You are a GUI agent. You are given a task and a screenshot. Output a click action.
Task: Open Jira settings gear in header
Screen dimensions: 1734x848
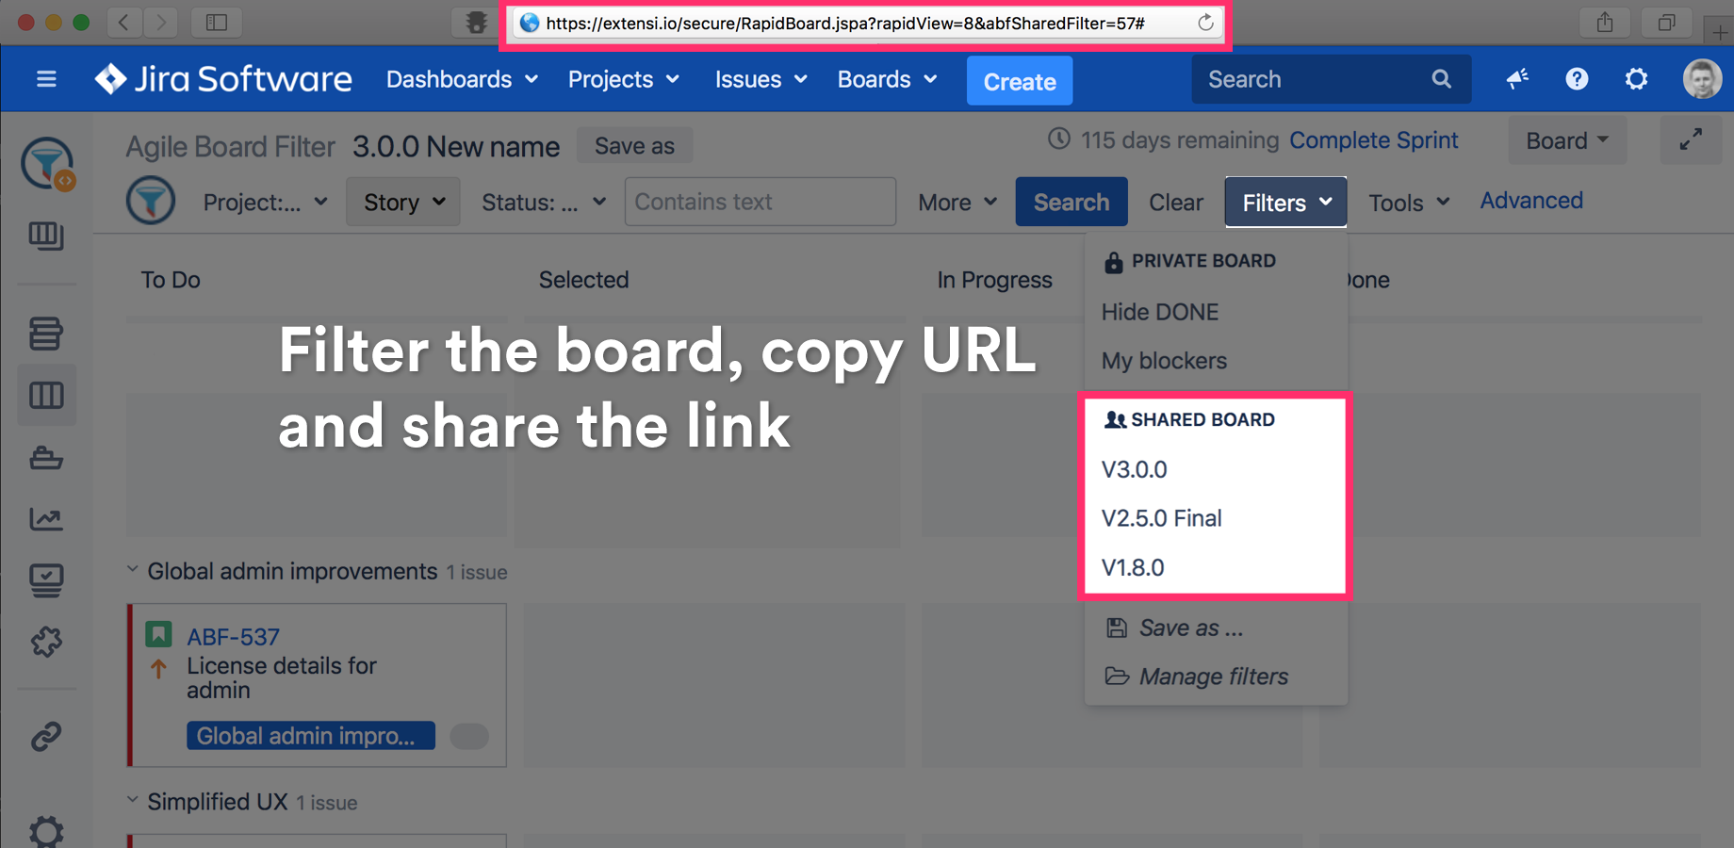coord(1636,79)
